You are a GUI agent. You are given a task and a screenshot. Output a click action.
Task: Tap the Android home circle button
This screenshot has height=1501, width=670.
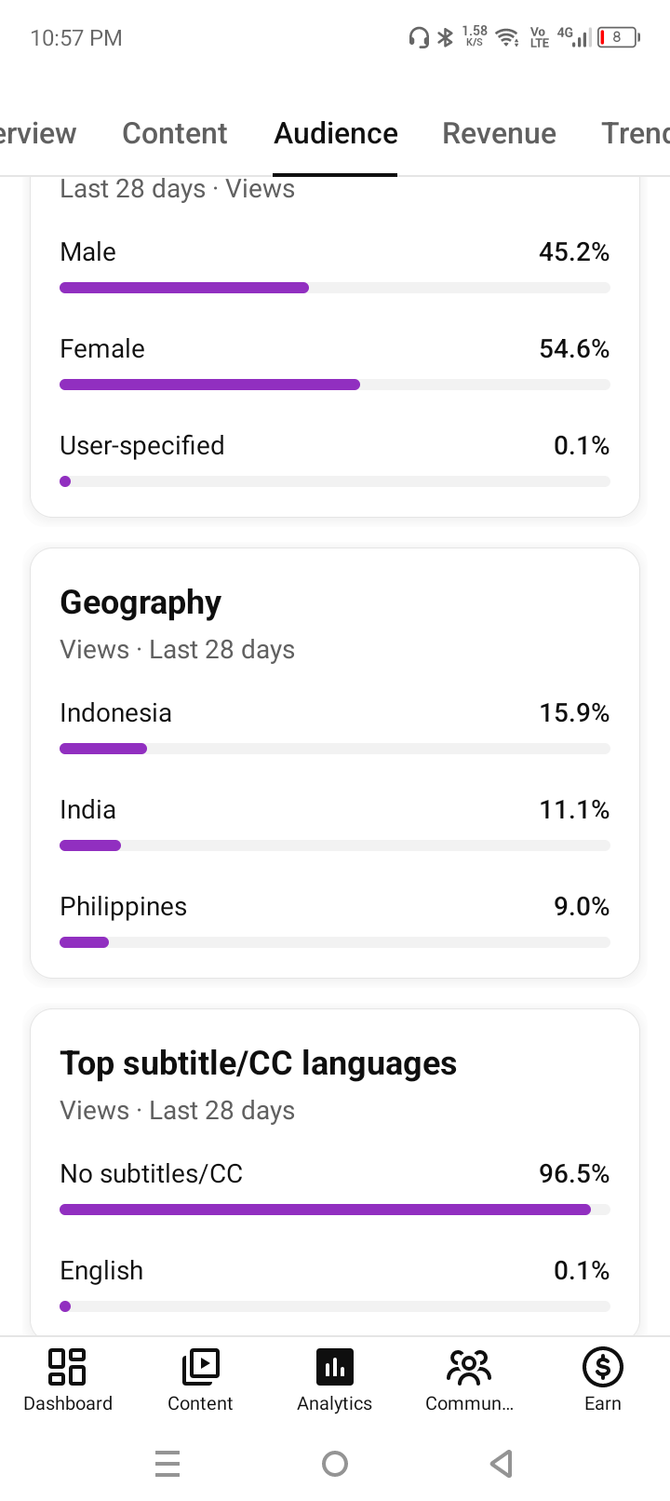335,1464
